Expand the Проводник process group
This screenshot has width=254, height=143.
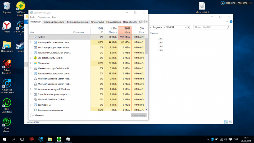coord(31,63)
